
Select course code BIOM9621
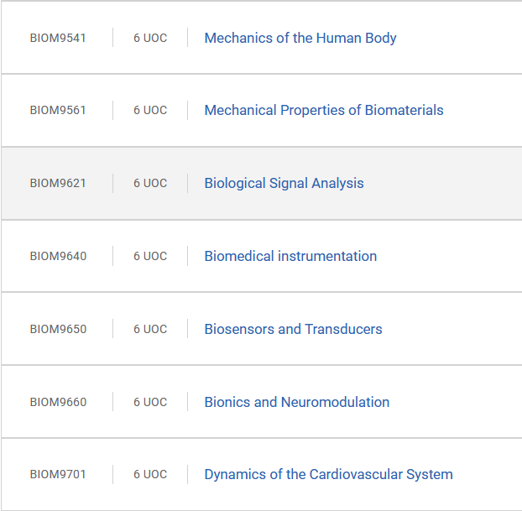point(58,183)
